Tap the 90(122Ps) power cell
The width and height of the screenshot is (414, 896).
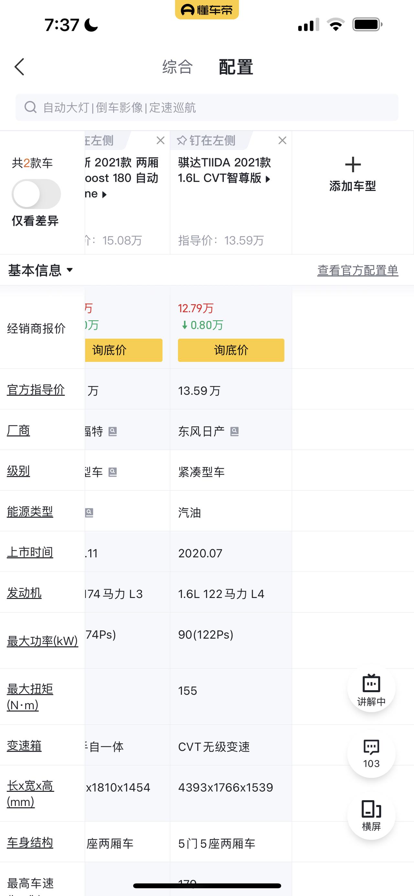pos(206,635)
